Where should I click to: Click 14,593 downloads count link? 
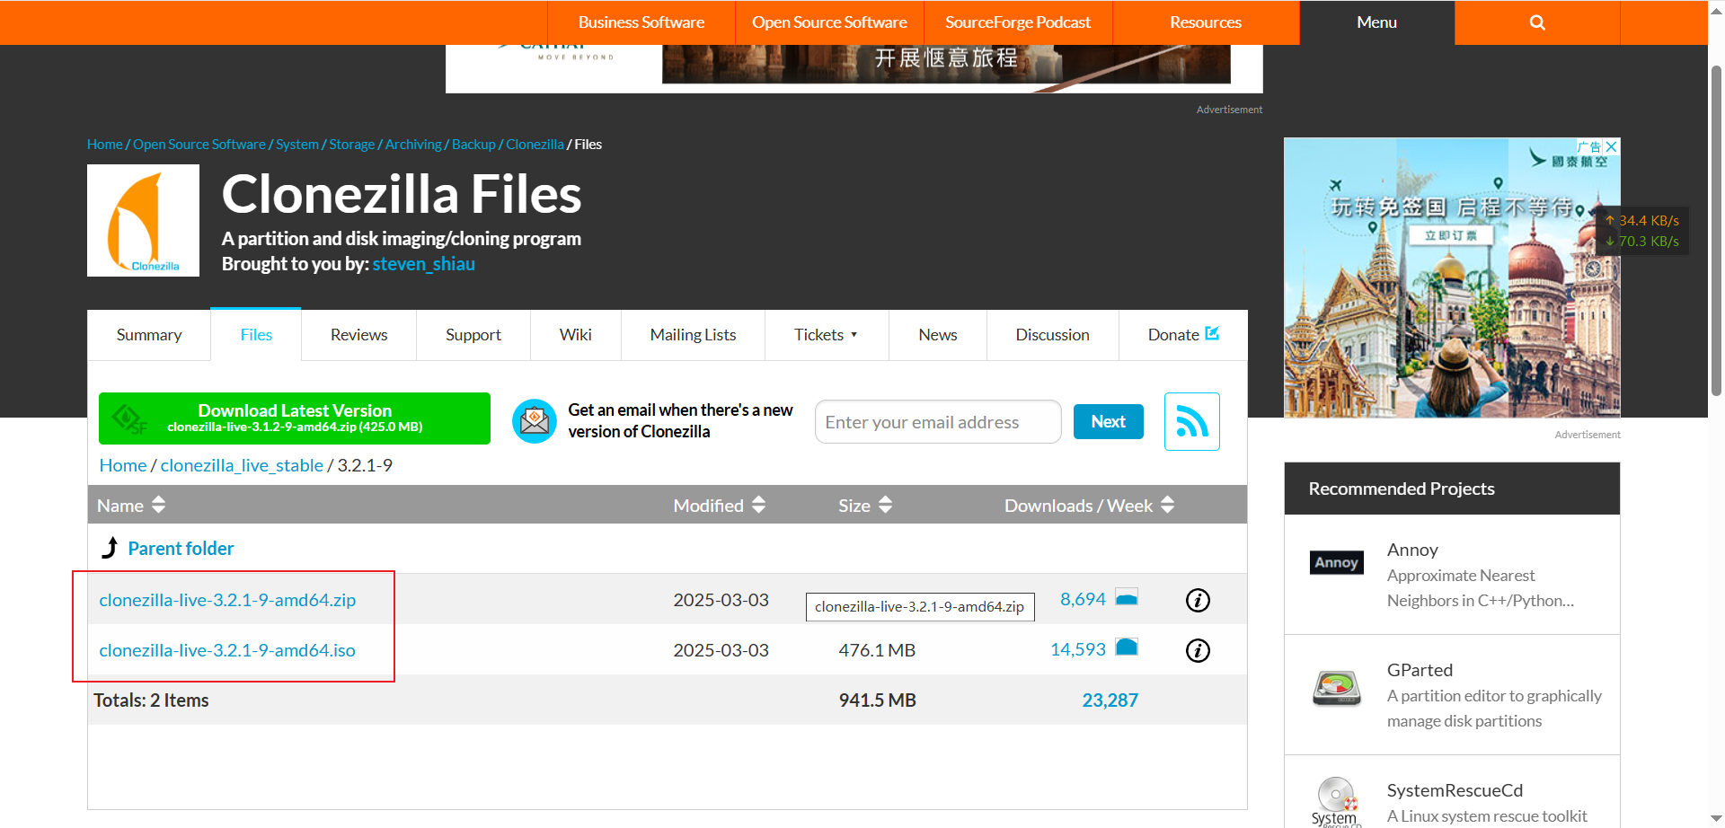(1078, 649)
